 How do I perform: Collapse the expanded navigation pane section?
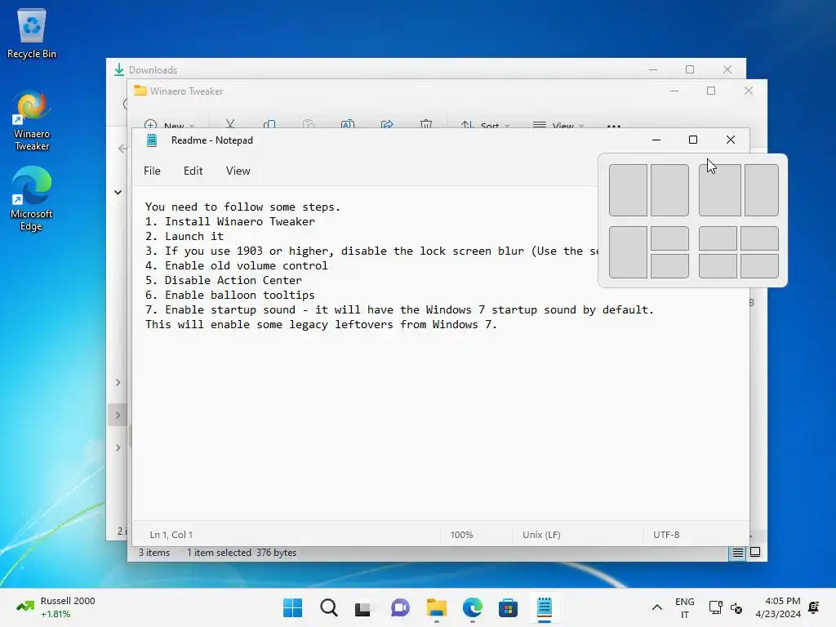(x=118, y=192)
